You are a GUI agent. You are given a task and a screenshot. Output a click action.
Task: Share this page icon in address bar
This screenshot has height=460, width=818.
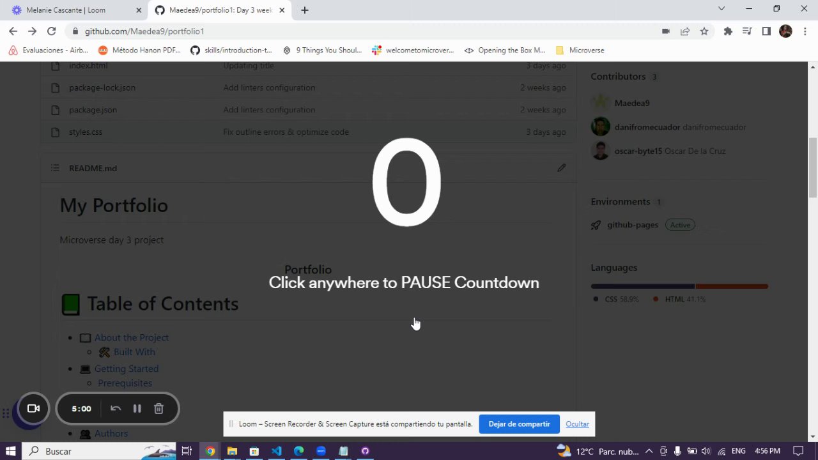685,31
